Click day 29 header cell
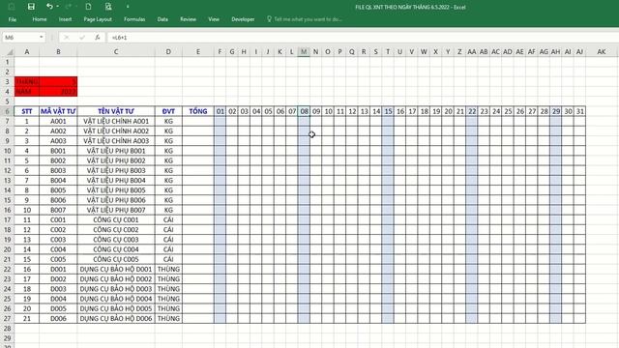This screenshot has width=619, height=348. (556, 111)
